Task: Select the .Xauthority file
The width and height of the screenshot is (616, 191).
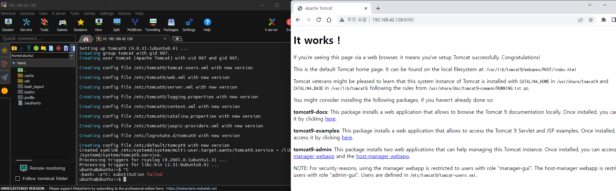Action: point(29,103)
